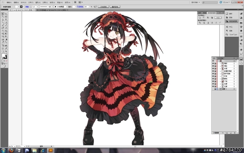Click Trim pathfinder icon
The image size is (244, 153).
pos(204,23)
